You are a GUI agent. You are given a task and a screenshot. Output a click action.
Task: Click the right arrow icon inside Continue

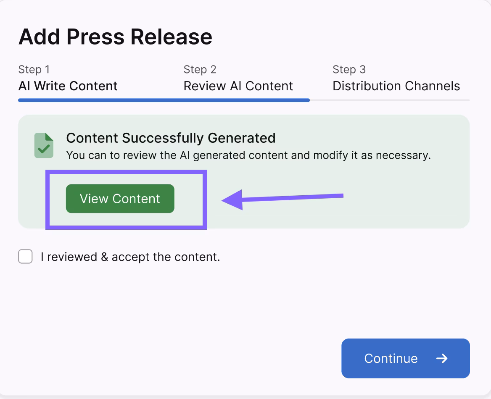click(x=441, y=358)
